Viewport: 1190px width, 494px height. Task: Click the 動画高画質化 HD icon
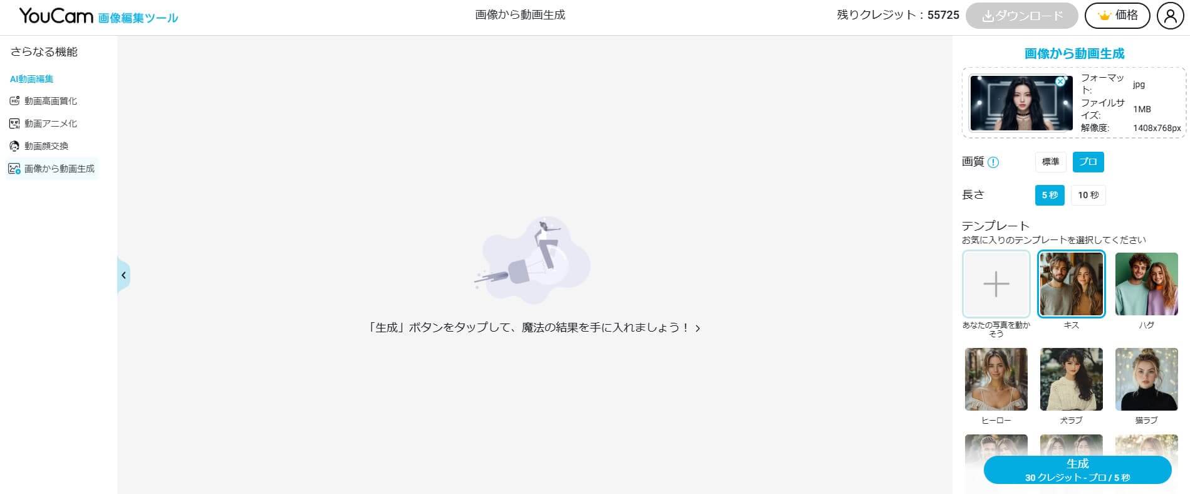pyautogui.click(x=14, y=100)
